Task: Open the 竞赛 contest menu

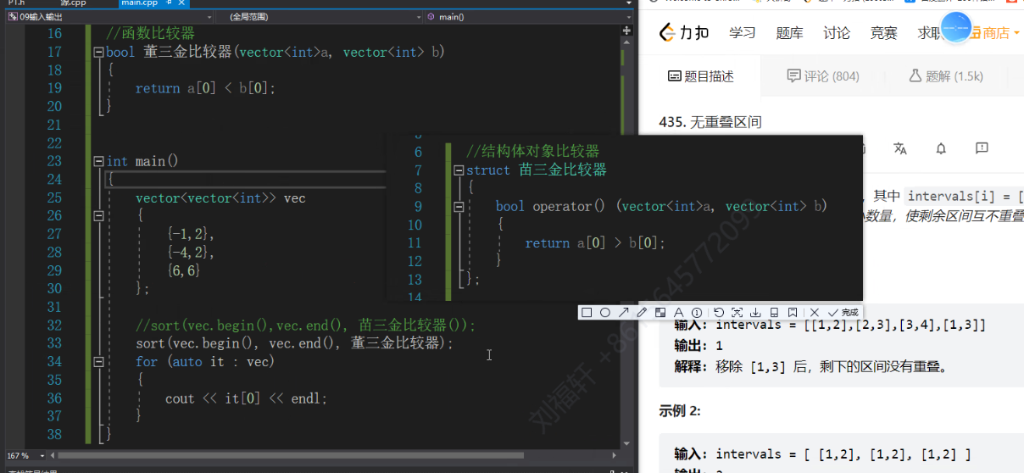Action: 884,33
